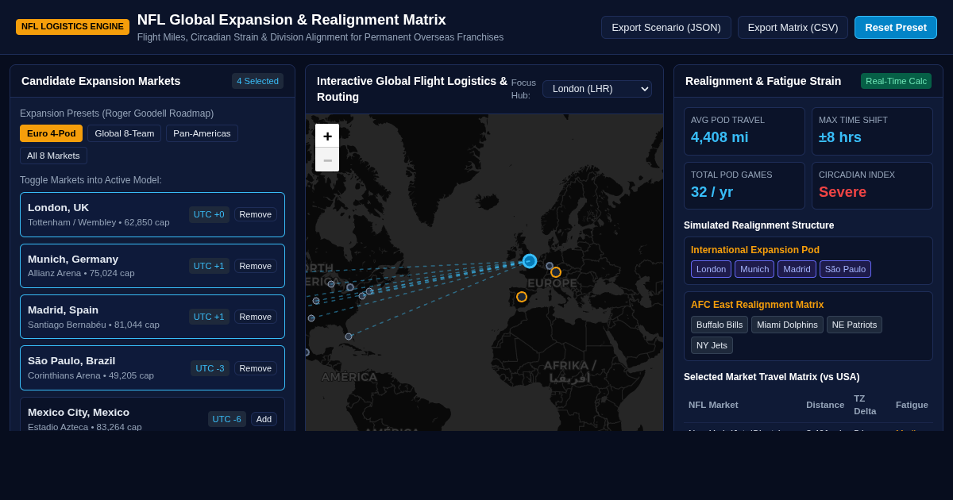Click the São Paulo chip in Expansion Pod
Image resolution: width=953 pixels, height=500 pixels.
(845, 269)
